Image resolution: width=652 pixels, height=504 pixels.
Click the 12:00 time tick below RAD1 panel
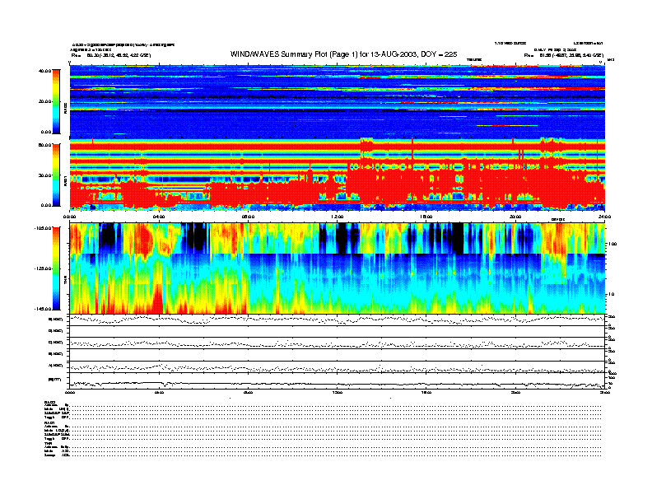point(337,216)
